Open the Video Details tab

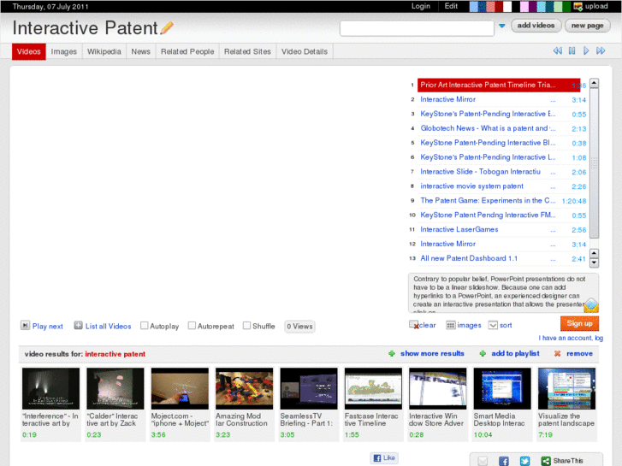coord(305,51)
